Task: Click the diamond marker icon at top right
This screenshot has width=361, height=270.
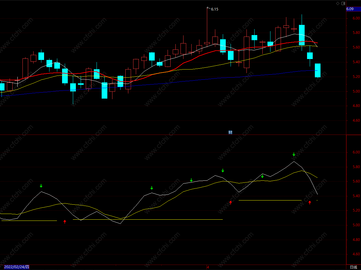Action: [338, 3]
